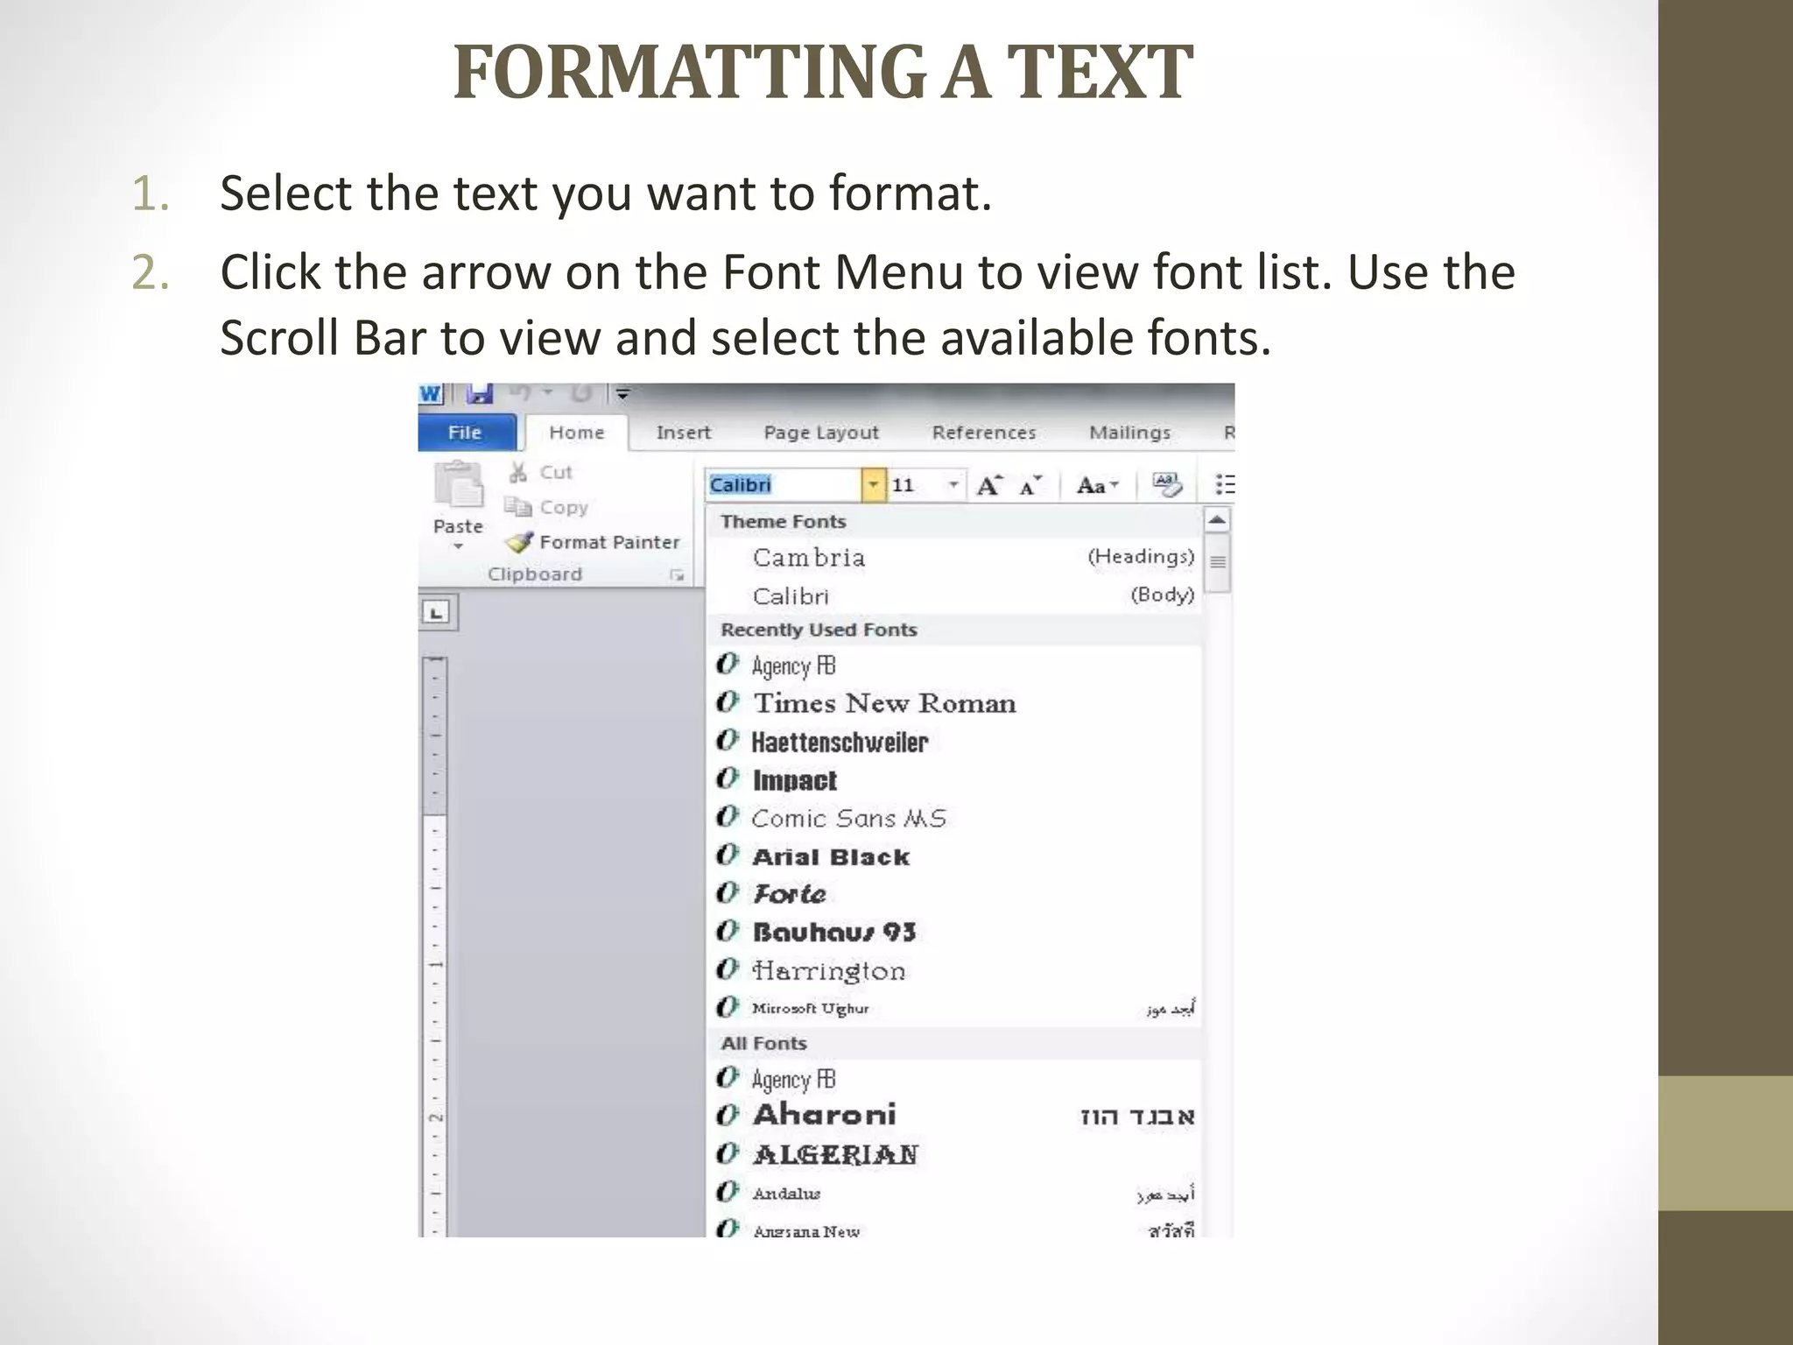The width and height of the screenshot is (1793, 1345).
Task: Click the Save icon in quick access toolbar
Action: click(479, 394)
